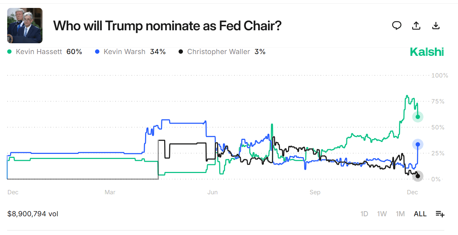The image size is (458, 235).
Task: Open the market thumbnail photo
Action: [25, 26]
